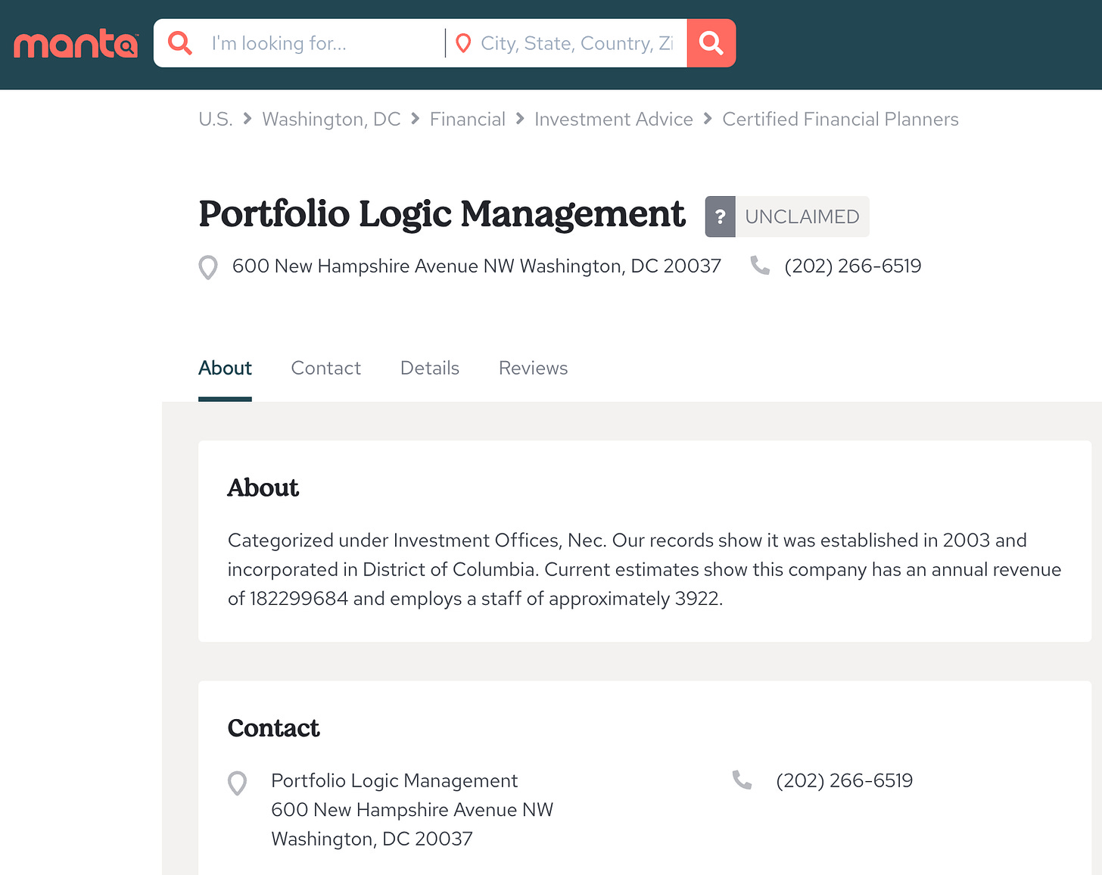This screenshot has width=1102, height=875.
Task: Click the map pin beside header address
Action: point(208,267)
